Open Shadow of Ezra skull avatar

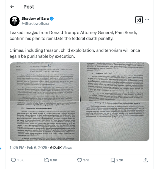[x=15, y=21]
